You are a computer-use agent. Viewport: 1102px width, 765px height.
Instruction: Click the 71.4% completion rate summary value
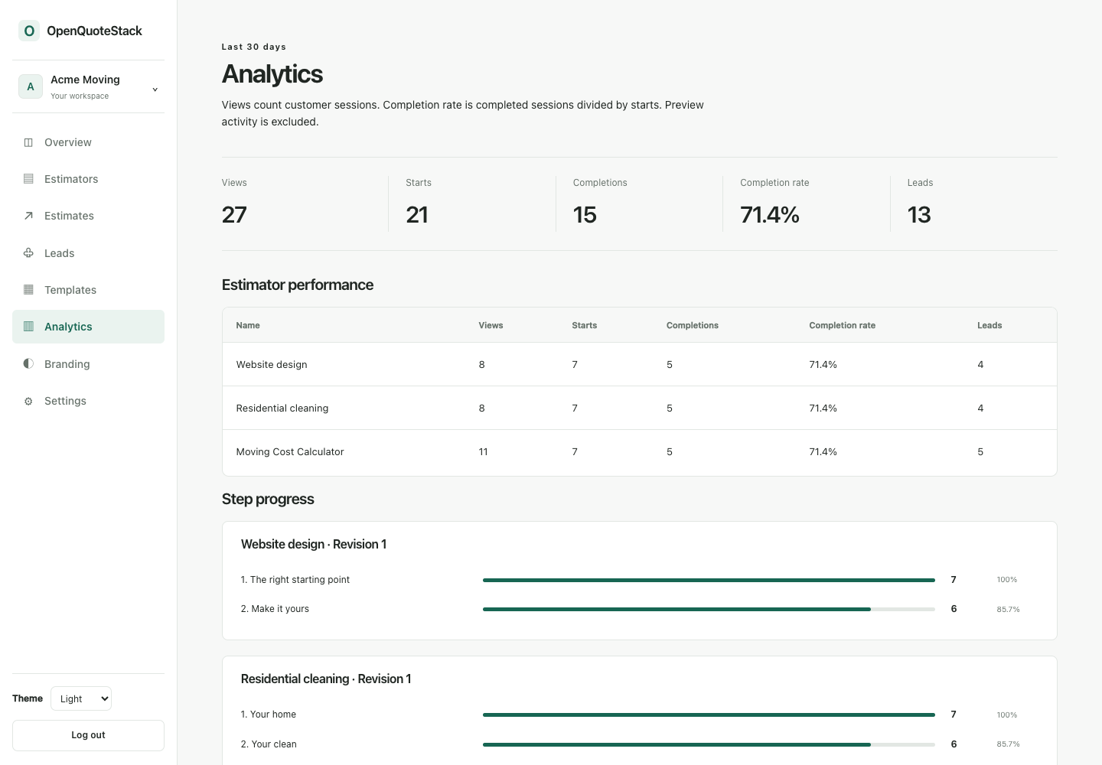(x=770, y=215)
